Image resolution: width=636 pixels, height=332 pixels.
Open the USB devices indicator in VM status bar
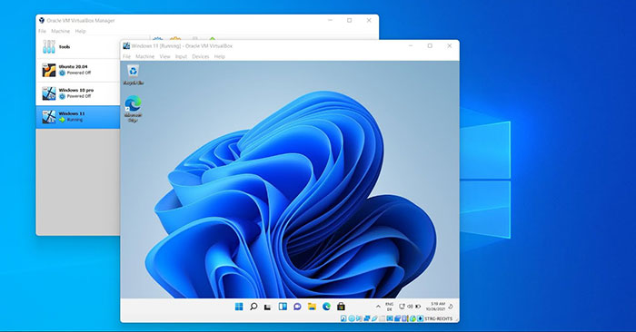pos(374,318)
